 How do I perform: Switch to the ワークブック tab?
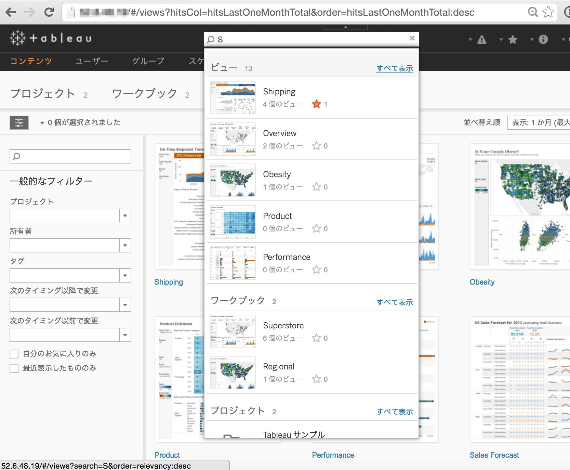point(144,93)
